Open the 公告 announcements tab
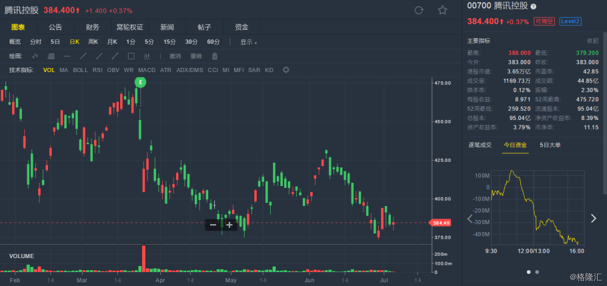This screenshot has height=286, width=607. pos(55,27)
